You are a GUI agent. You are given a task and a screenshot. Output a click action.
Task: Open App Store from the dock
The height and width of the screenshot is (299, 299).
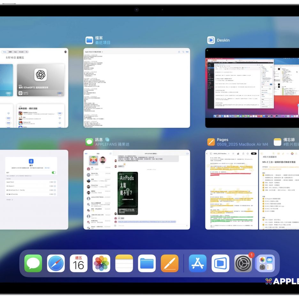click(198, 263)
